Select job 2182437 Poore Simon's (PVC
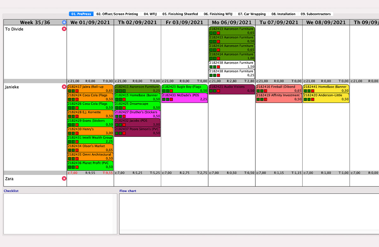 click(137, 131)
